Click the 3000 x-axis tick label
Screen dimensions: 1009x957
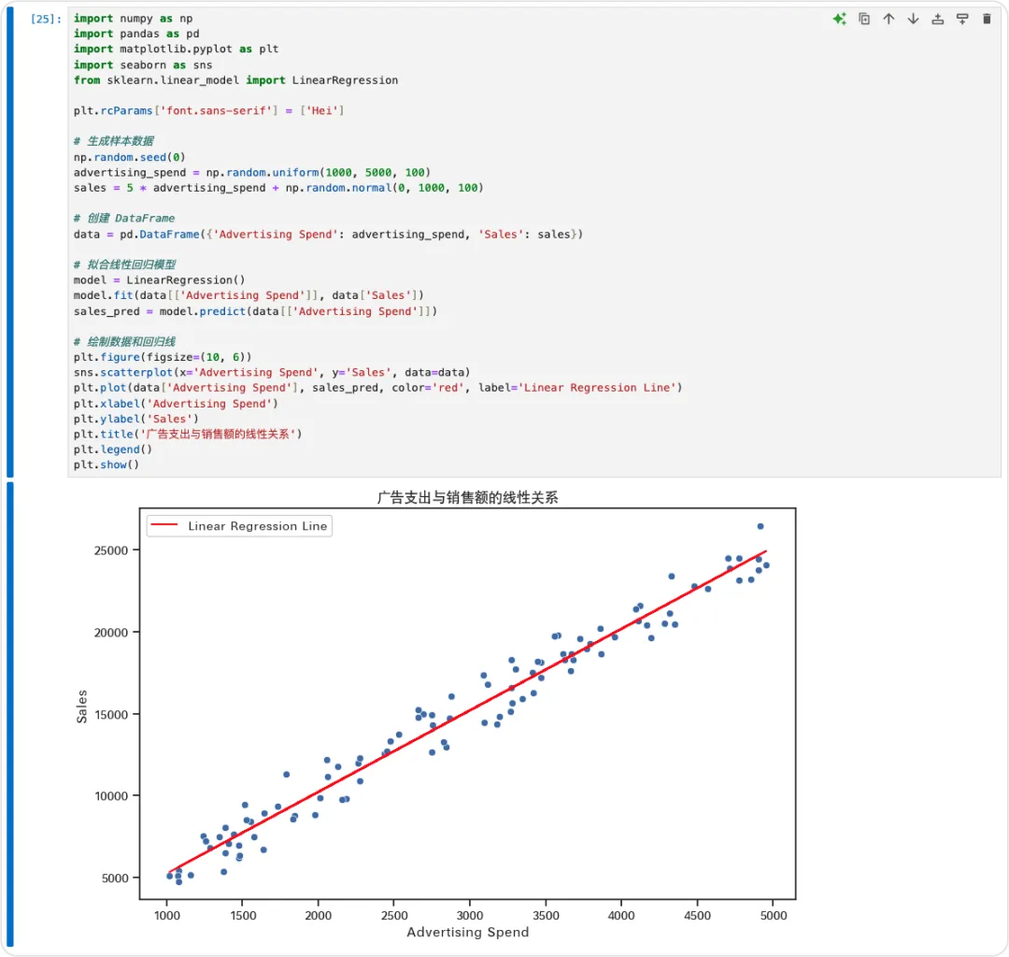(x=470, y=916)
